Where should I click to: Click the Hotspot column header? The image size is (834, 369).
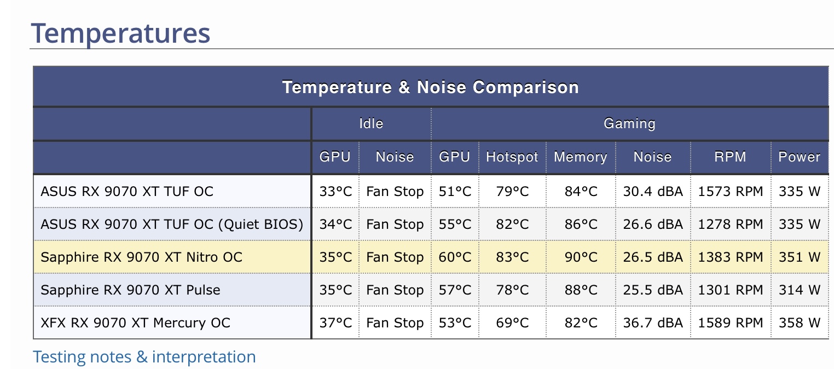click(512, 157)
